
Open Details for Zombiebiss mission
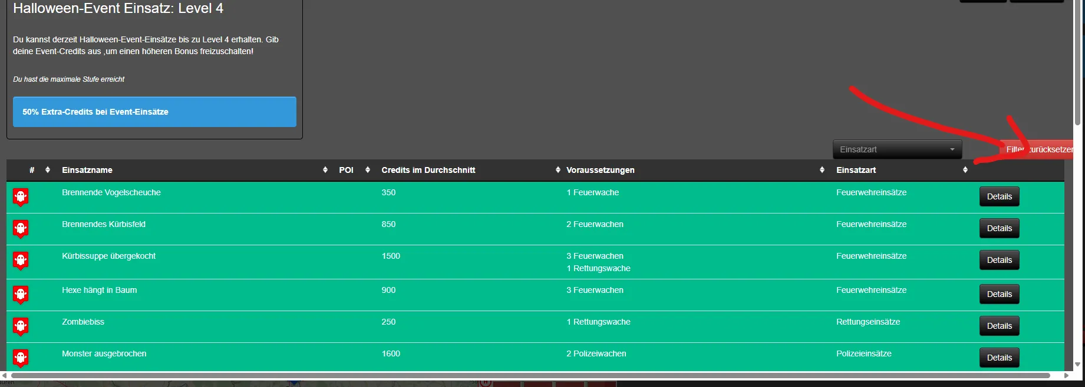(999, 326)
